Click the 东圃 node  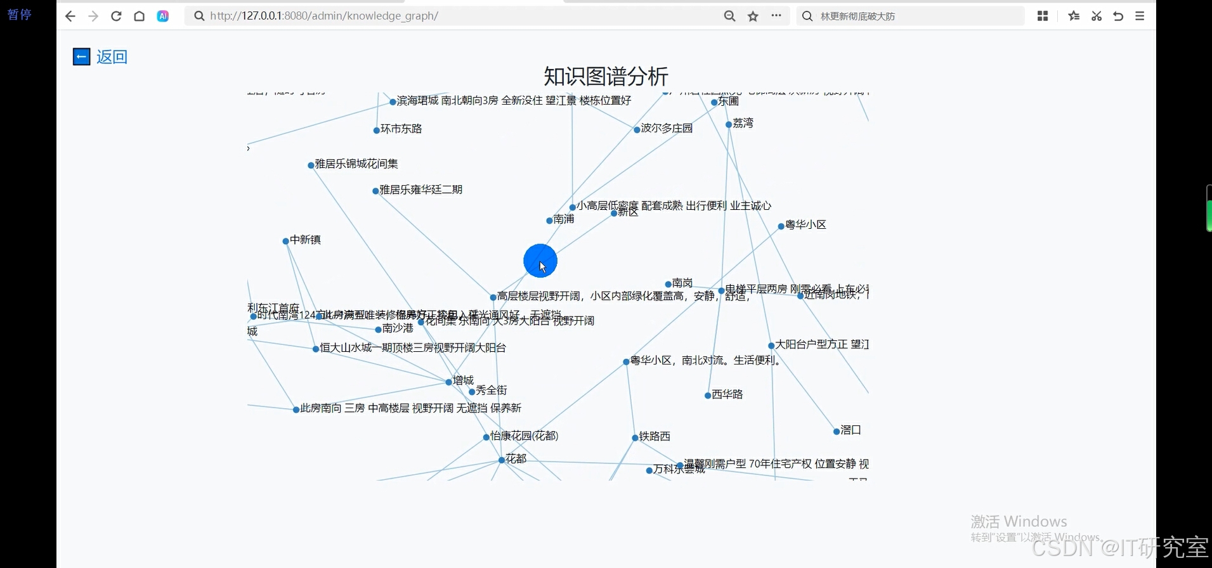(x=714, y=102)
